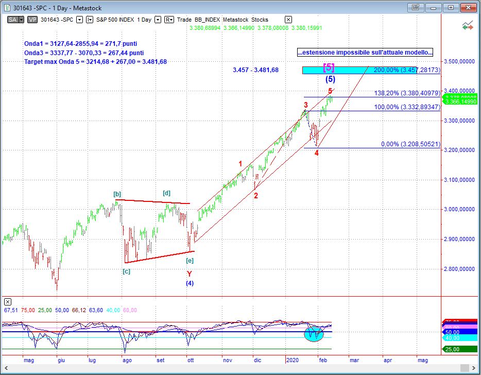Click the 3.457 - 3.481,68 range label
Viewport: 481px width, 375px height.
coord(255,70)
